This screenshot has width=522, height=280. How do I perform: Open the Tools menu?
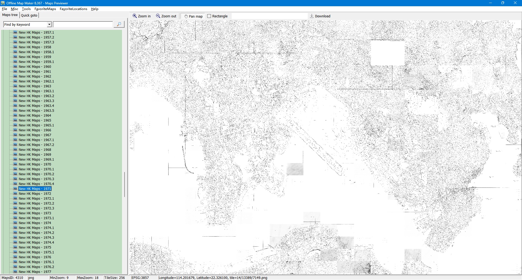[x=26, y=9]
